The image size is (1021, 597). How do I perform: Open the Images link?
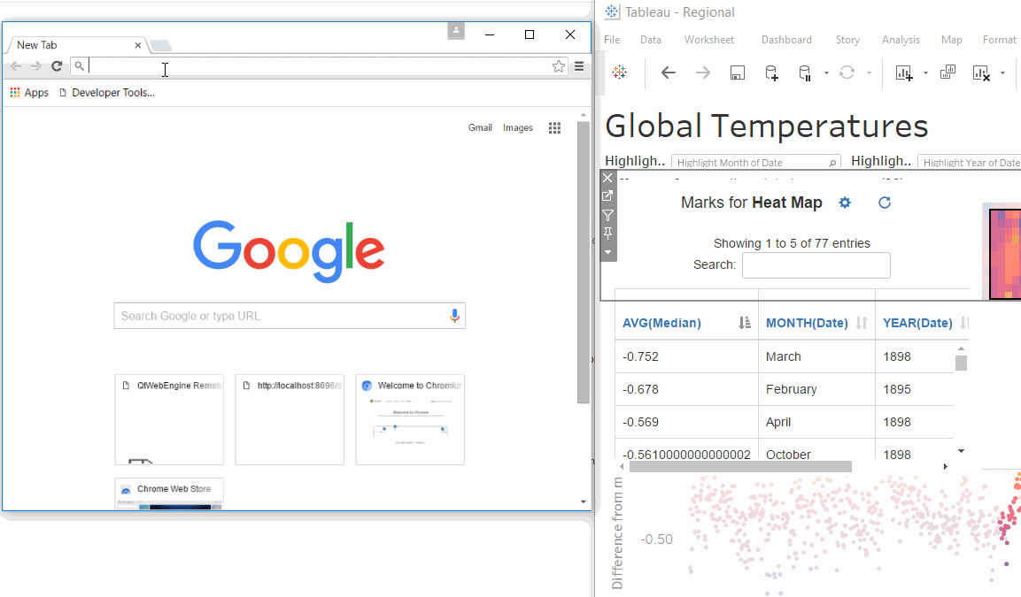(517, 127)
